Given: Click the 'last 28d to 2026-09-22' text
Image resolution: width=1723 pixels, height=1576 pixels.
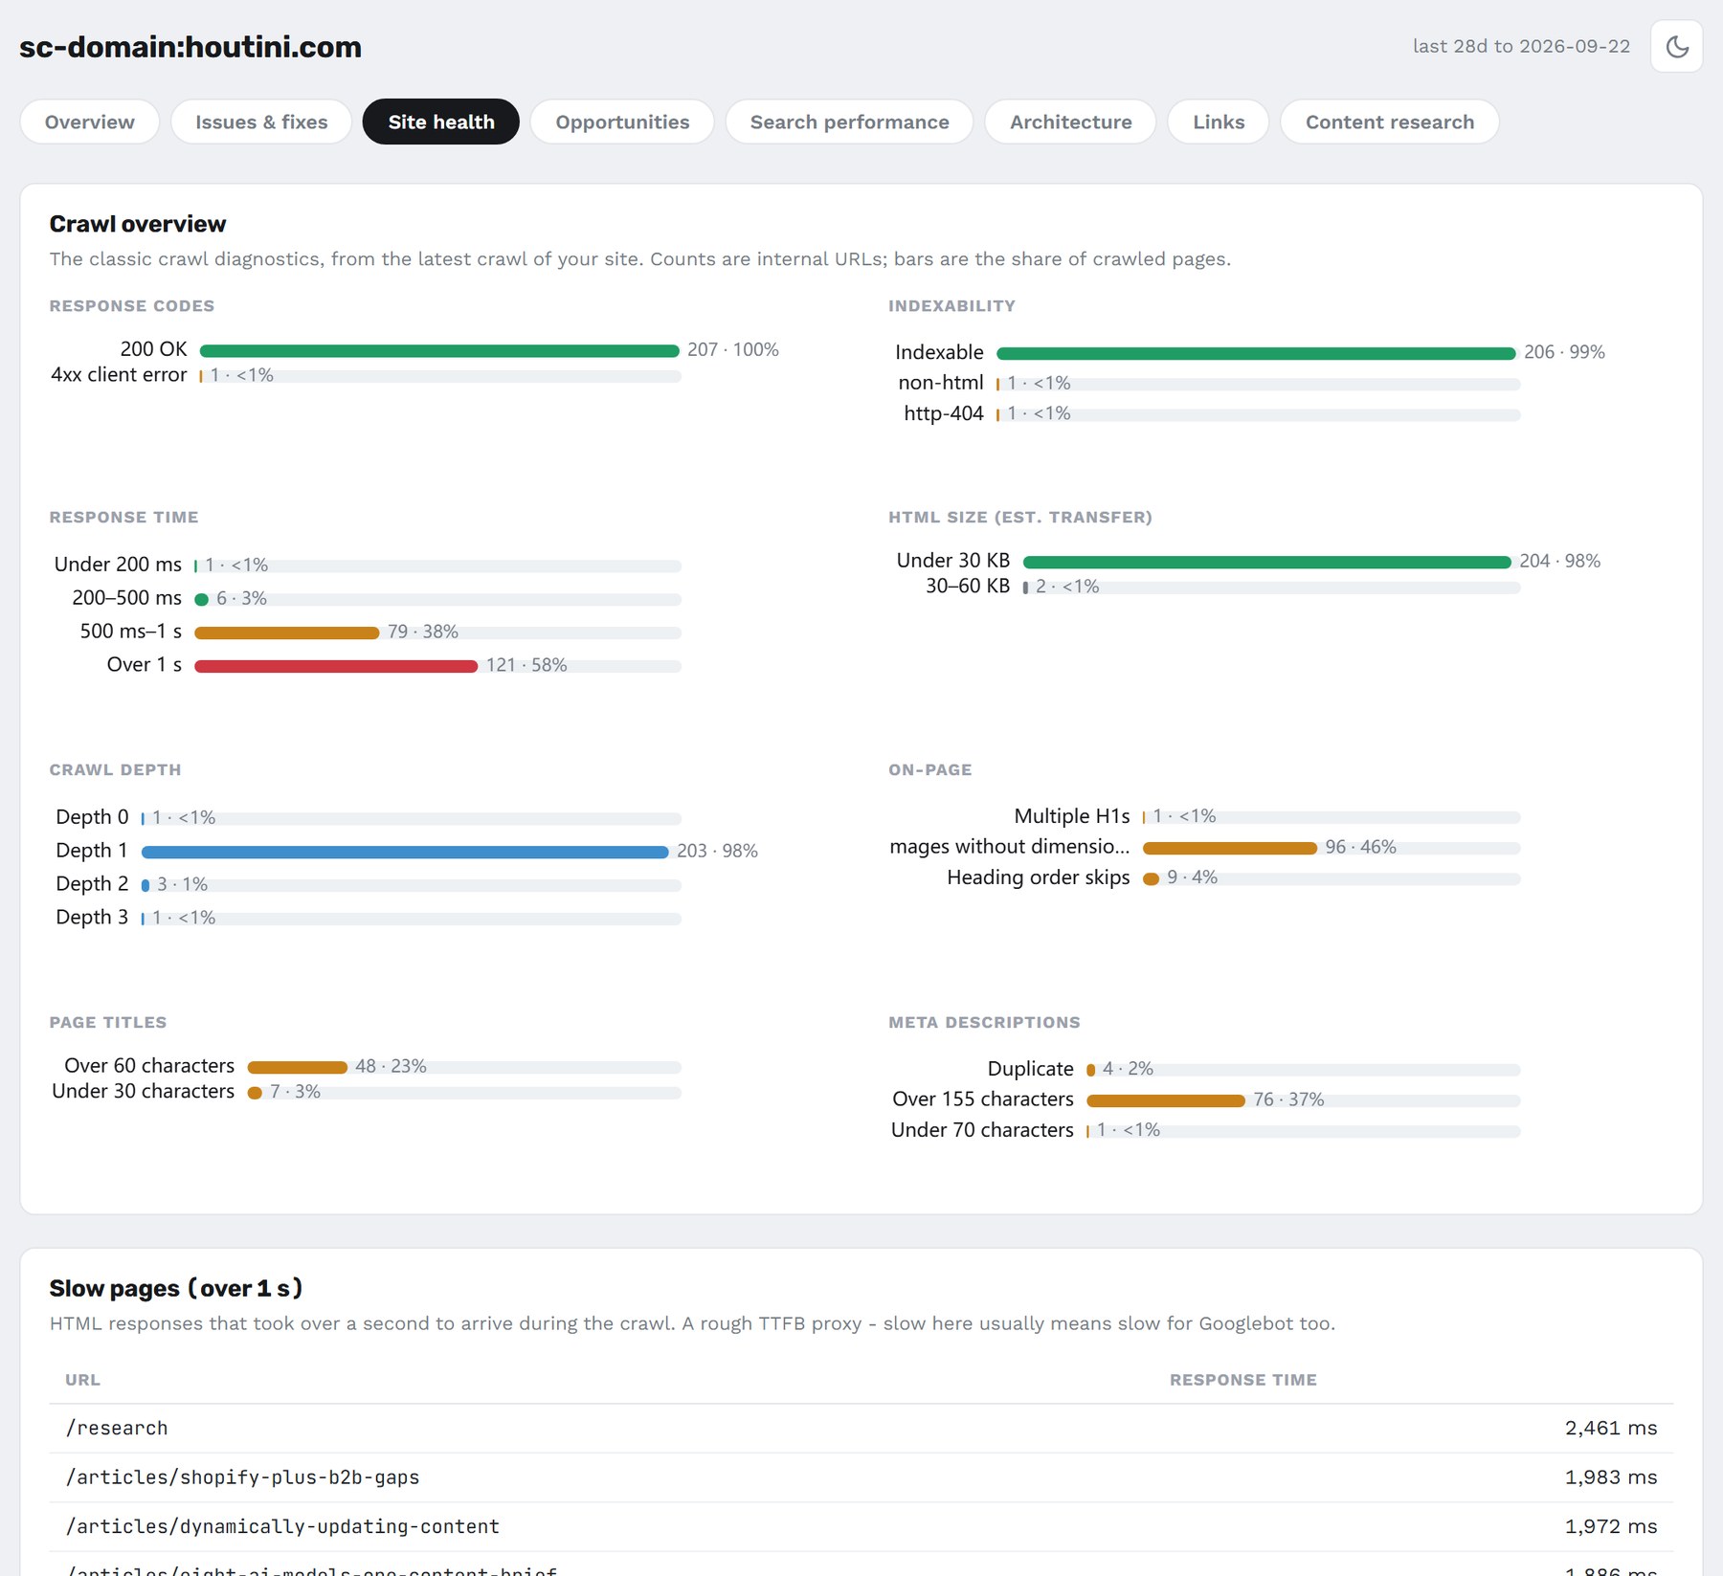Looking at the screenshot, I should pyautogui.click(x=1521, y=46).
